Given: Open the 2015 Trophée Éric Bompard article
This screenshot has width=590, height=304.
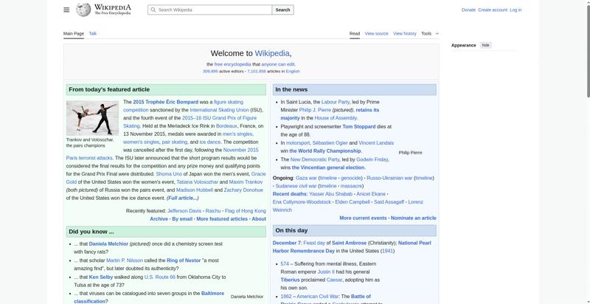Looking at the screenshot, I should pos(165,102).
